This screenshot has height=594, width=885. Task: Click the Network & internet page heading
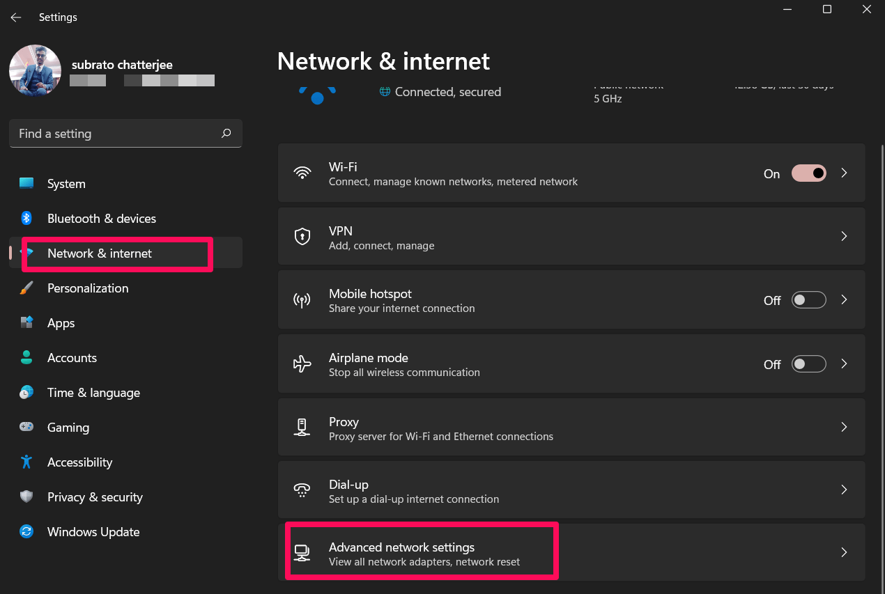tap(383, 61)
